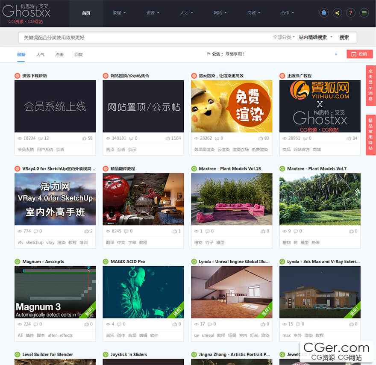The height and width of the screenshot is (365, 376).
Task: Expand the 网站 navigation dropdown
Action: (220, 13)
